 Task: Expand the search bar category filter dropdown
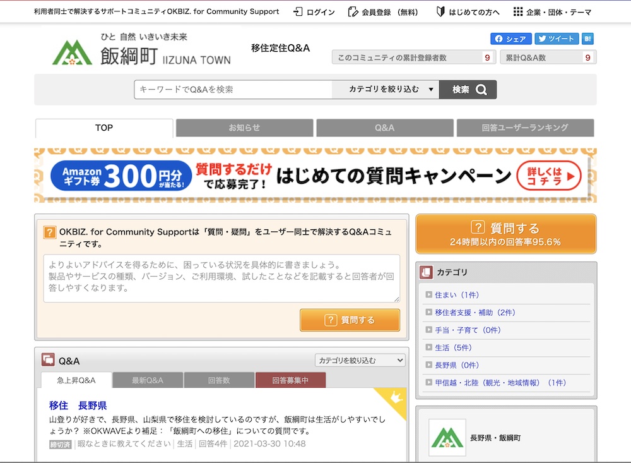pyautogui.click(x=386, y=90)
